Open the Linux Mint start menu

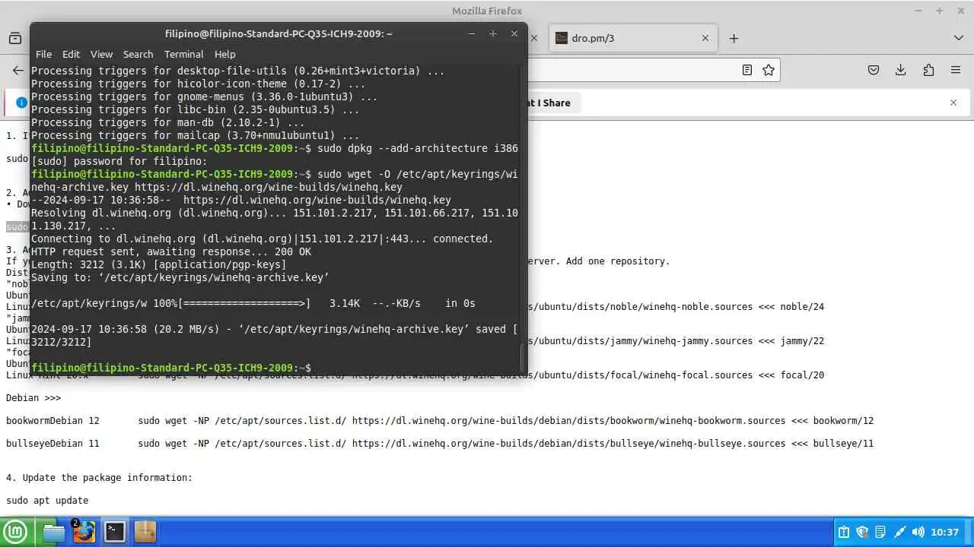point(15,532)
